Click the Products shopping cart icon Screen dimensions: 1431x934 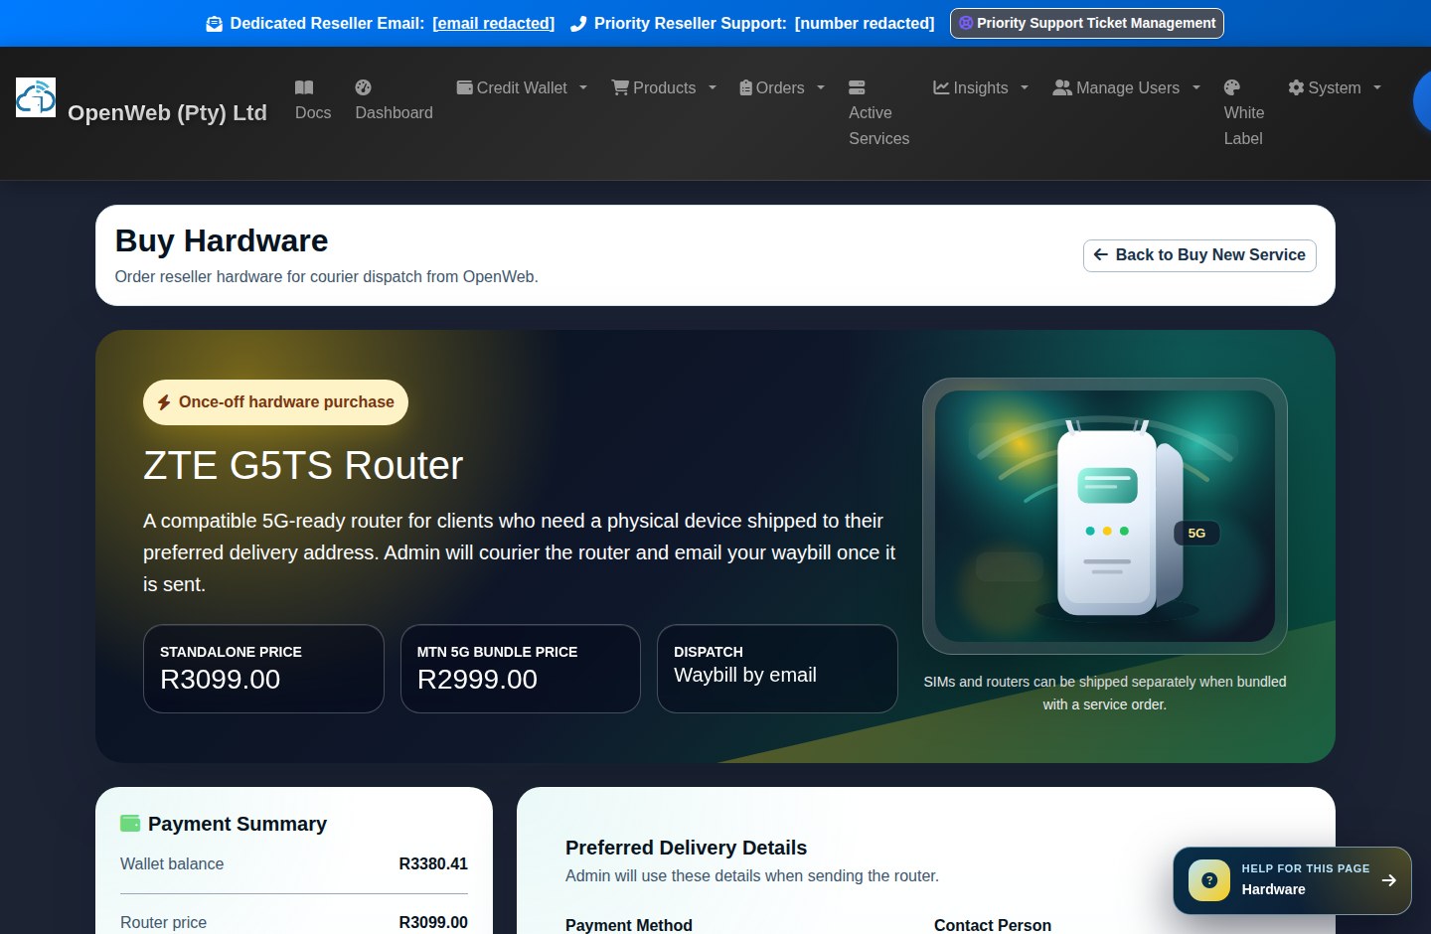[x=620, y=87]
